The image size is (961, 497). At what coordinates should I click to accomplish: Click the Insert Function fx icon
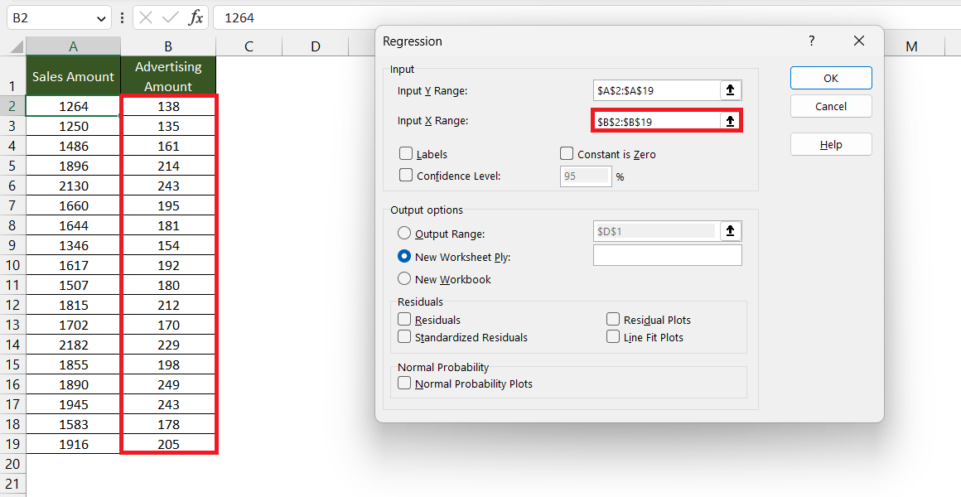196,17
